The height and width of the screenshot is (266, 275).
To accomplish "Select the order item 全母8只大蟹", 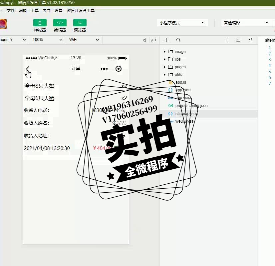I will click(40, 86).
